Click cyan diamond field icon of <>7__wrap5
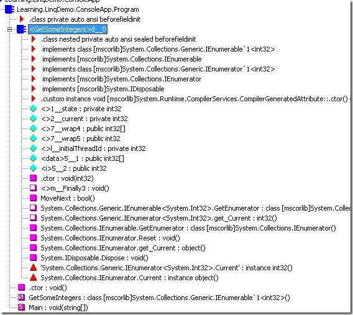This screenshot has width=353, height=315. click(34, 138)
